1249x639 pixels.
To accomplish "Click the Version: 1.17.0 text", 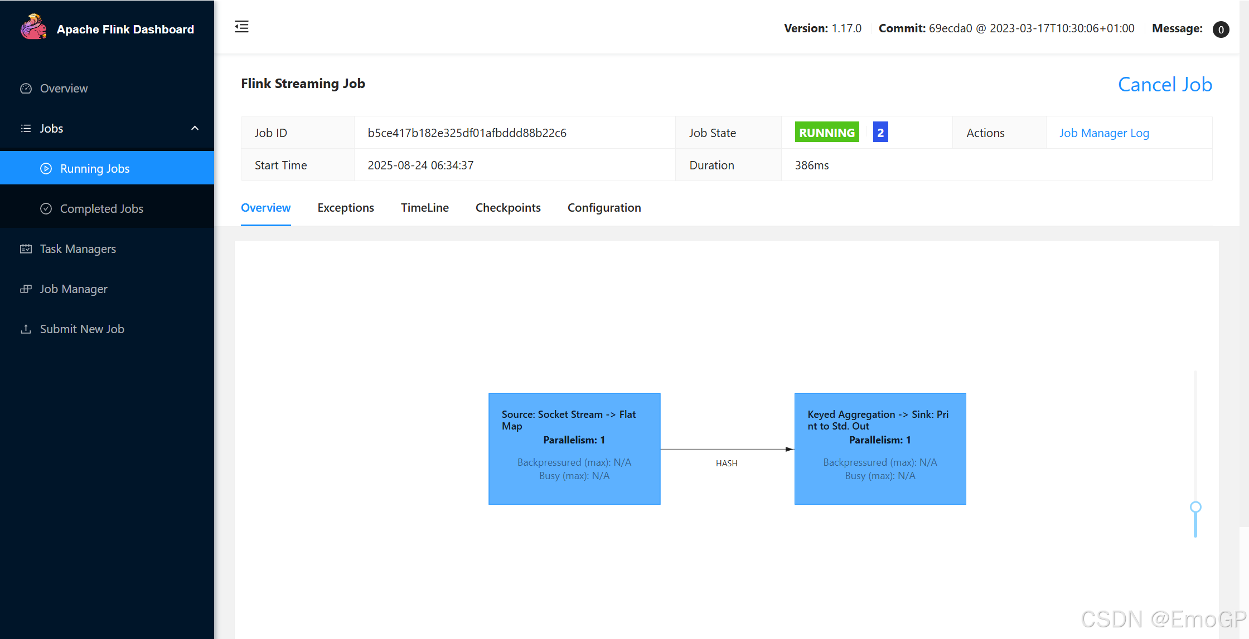I will coord(822,28).
